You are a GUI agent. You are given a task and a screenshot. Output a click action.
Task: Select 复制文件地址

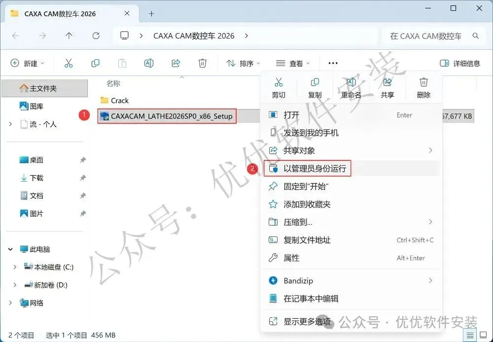tap(351, 240)
